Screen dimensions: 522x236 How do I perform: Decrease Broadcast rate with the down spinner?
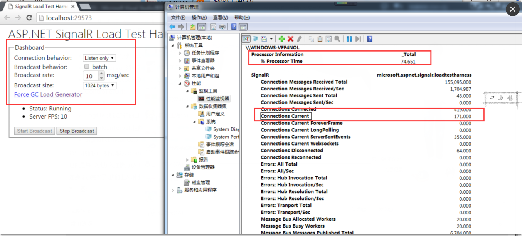click(102, 79)
